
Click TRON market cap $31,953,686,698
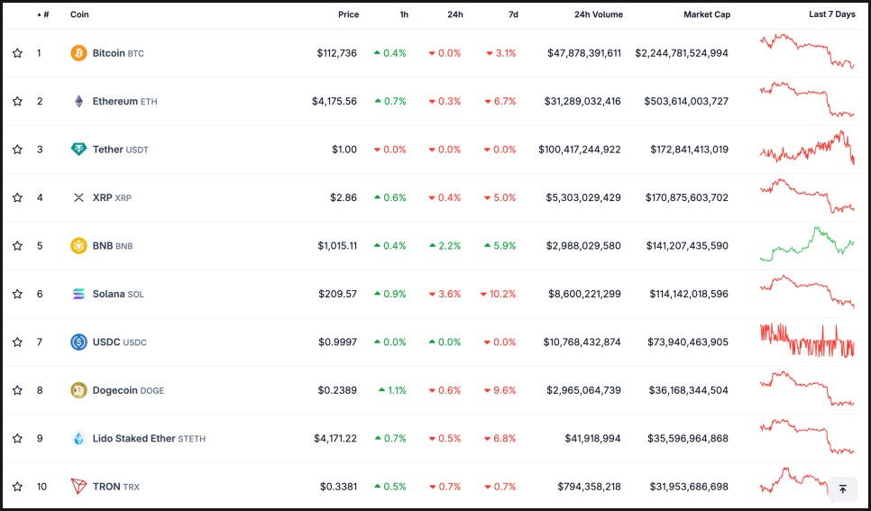click(689, 487)
